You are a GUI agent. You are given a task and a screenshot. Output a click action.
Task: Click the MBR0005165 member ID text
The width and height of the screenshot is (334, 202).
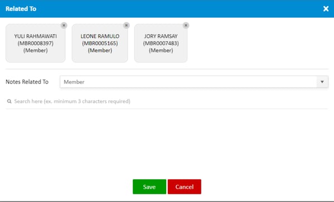(100, 43)
